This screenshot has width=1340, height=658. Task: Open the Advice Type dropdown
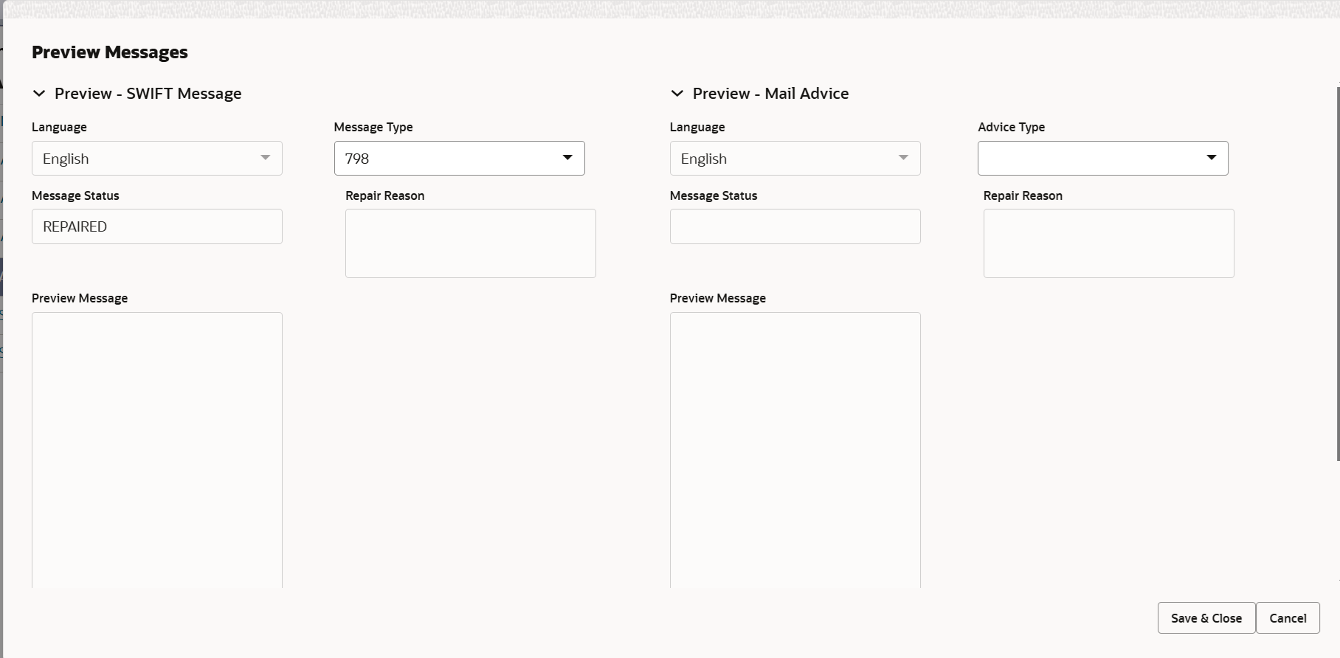[x=1103, y=158]
